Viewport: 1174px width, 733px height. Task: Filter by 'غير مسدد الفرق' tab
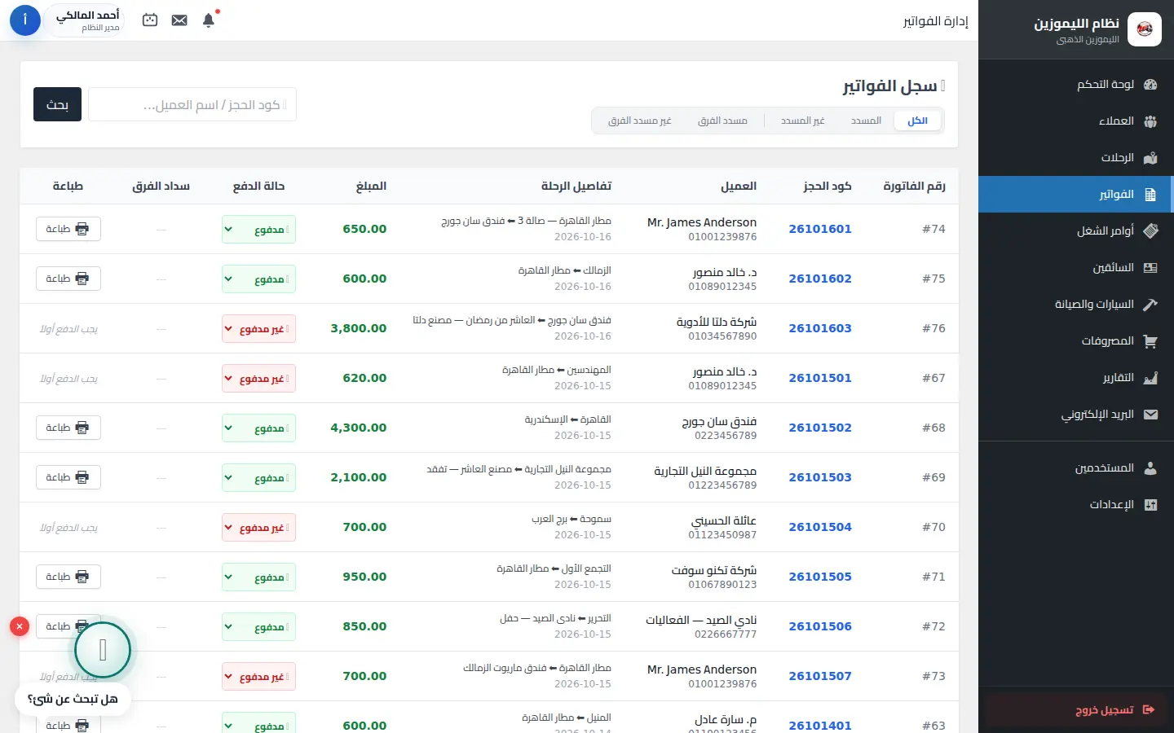click(639, 121)
